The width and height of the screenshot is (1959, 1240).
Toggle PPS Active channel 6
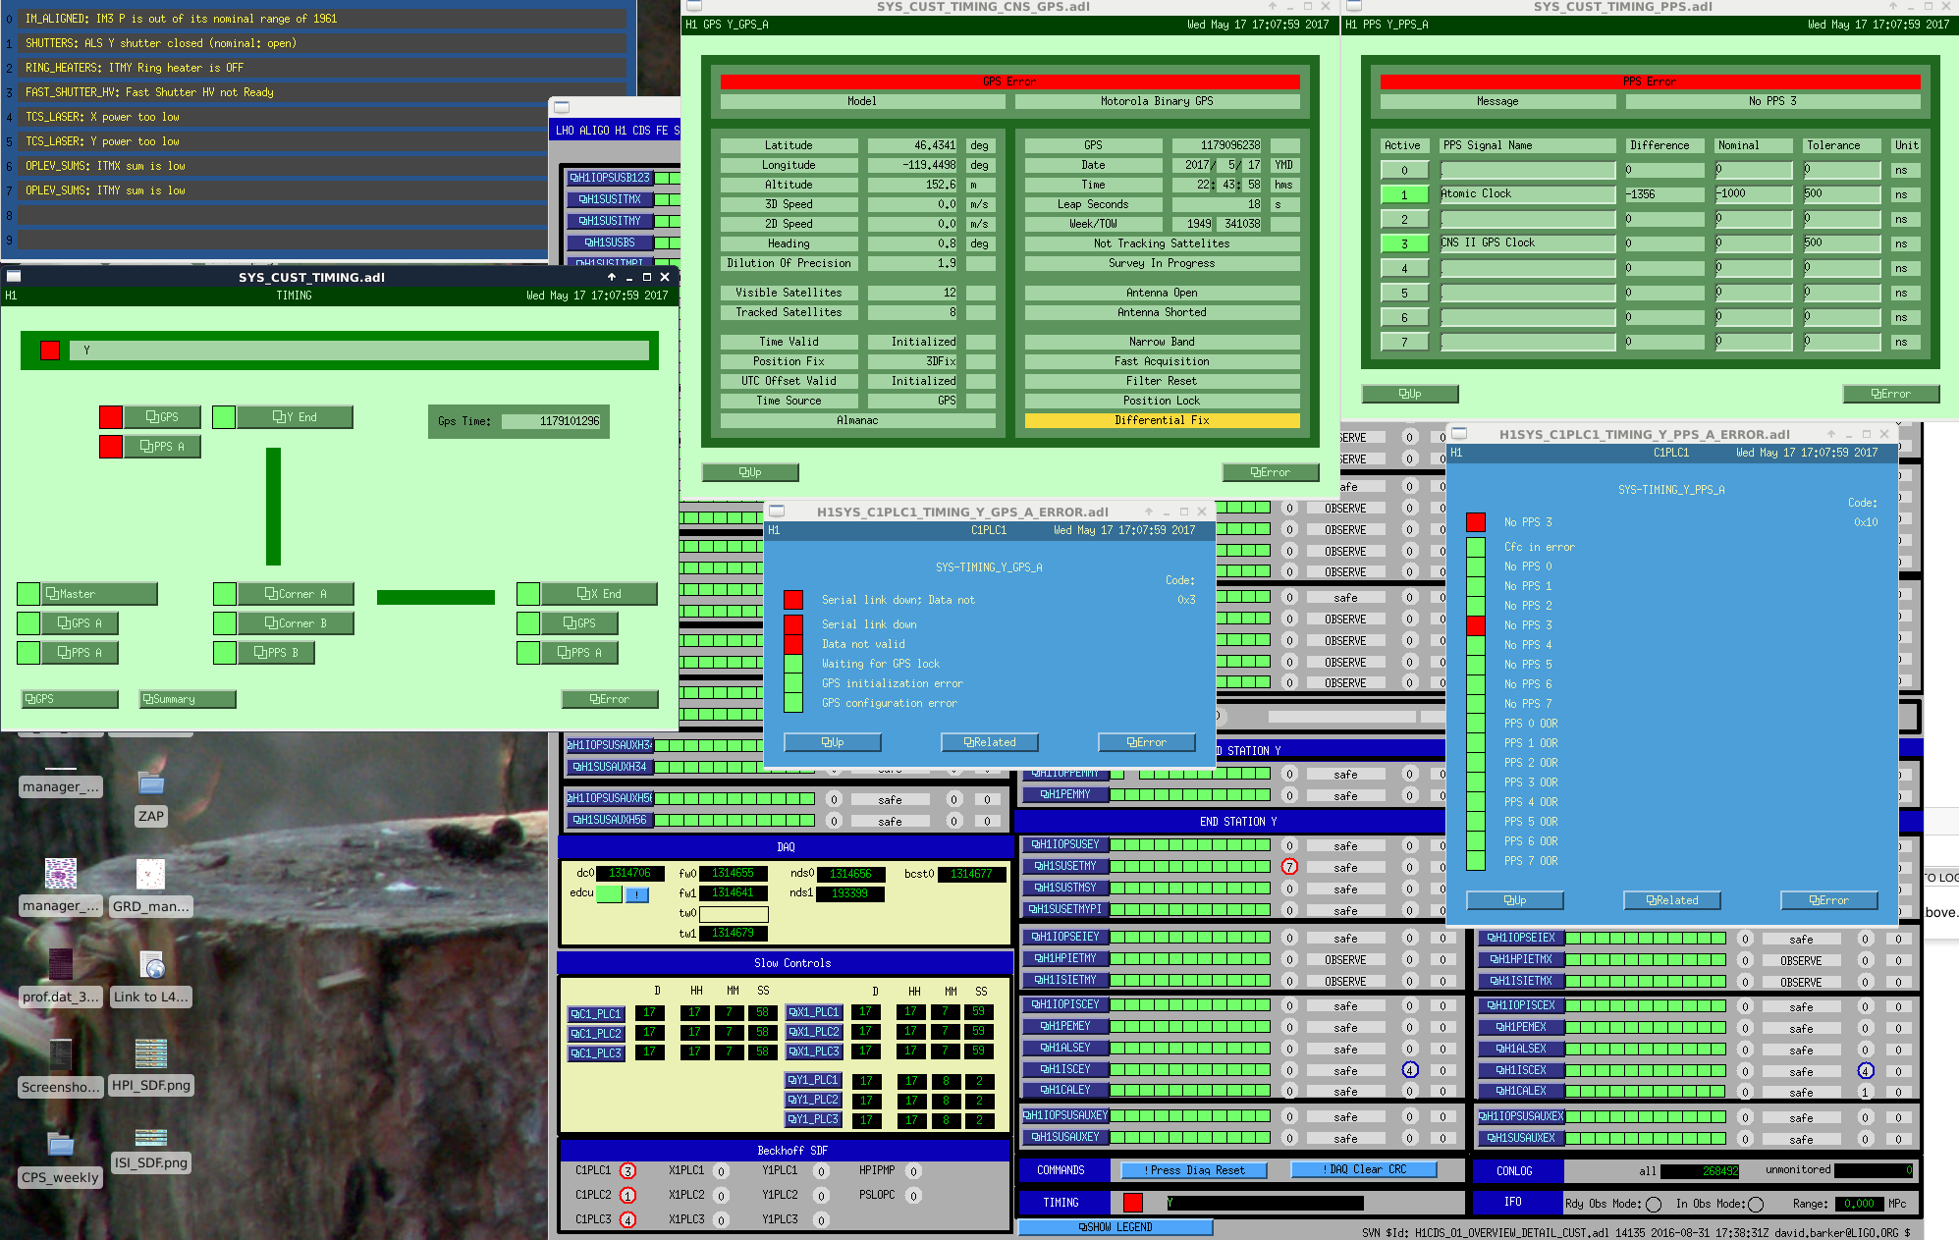pyautogui.click(x=1404, y=318)
